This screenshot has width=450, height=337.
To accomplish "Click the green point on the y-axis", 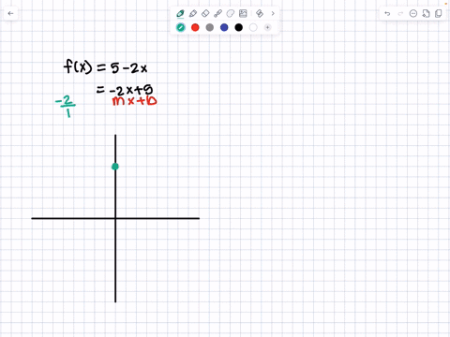I will click(x=115, y=167).
